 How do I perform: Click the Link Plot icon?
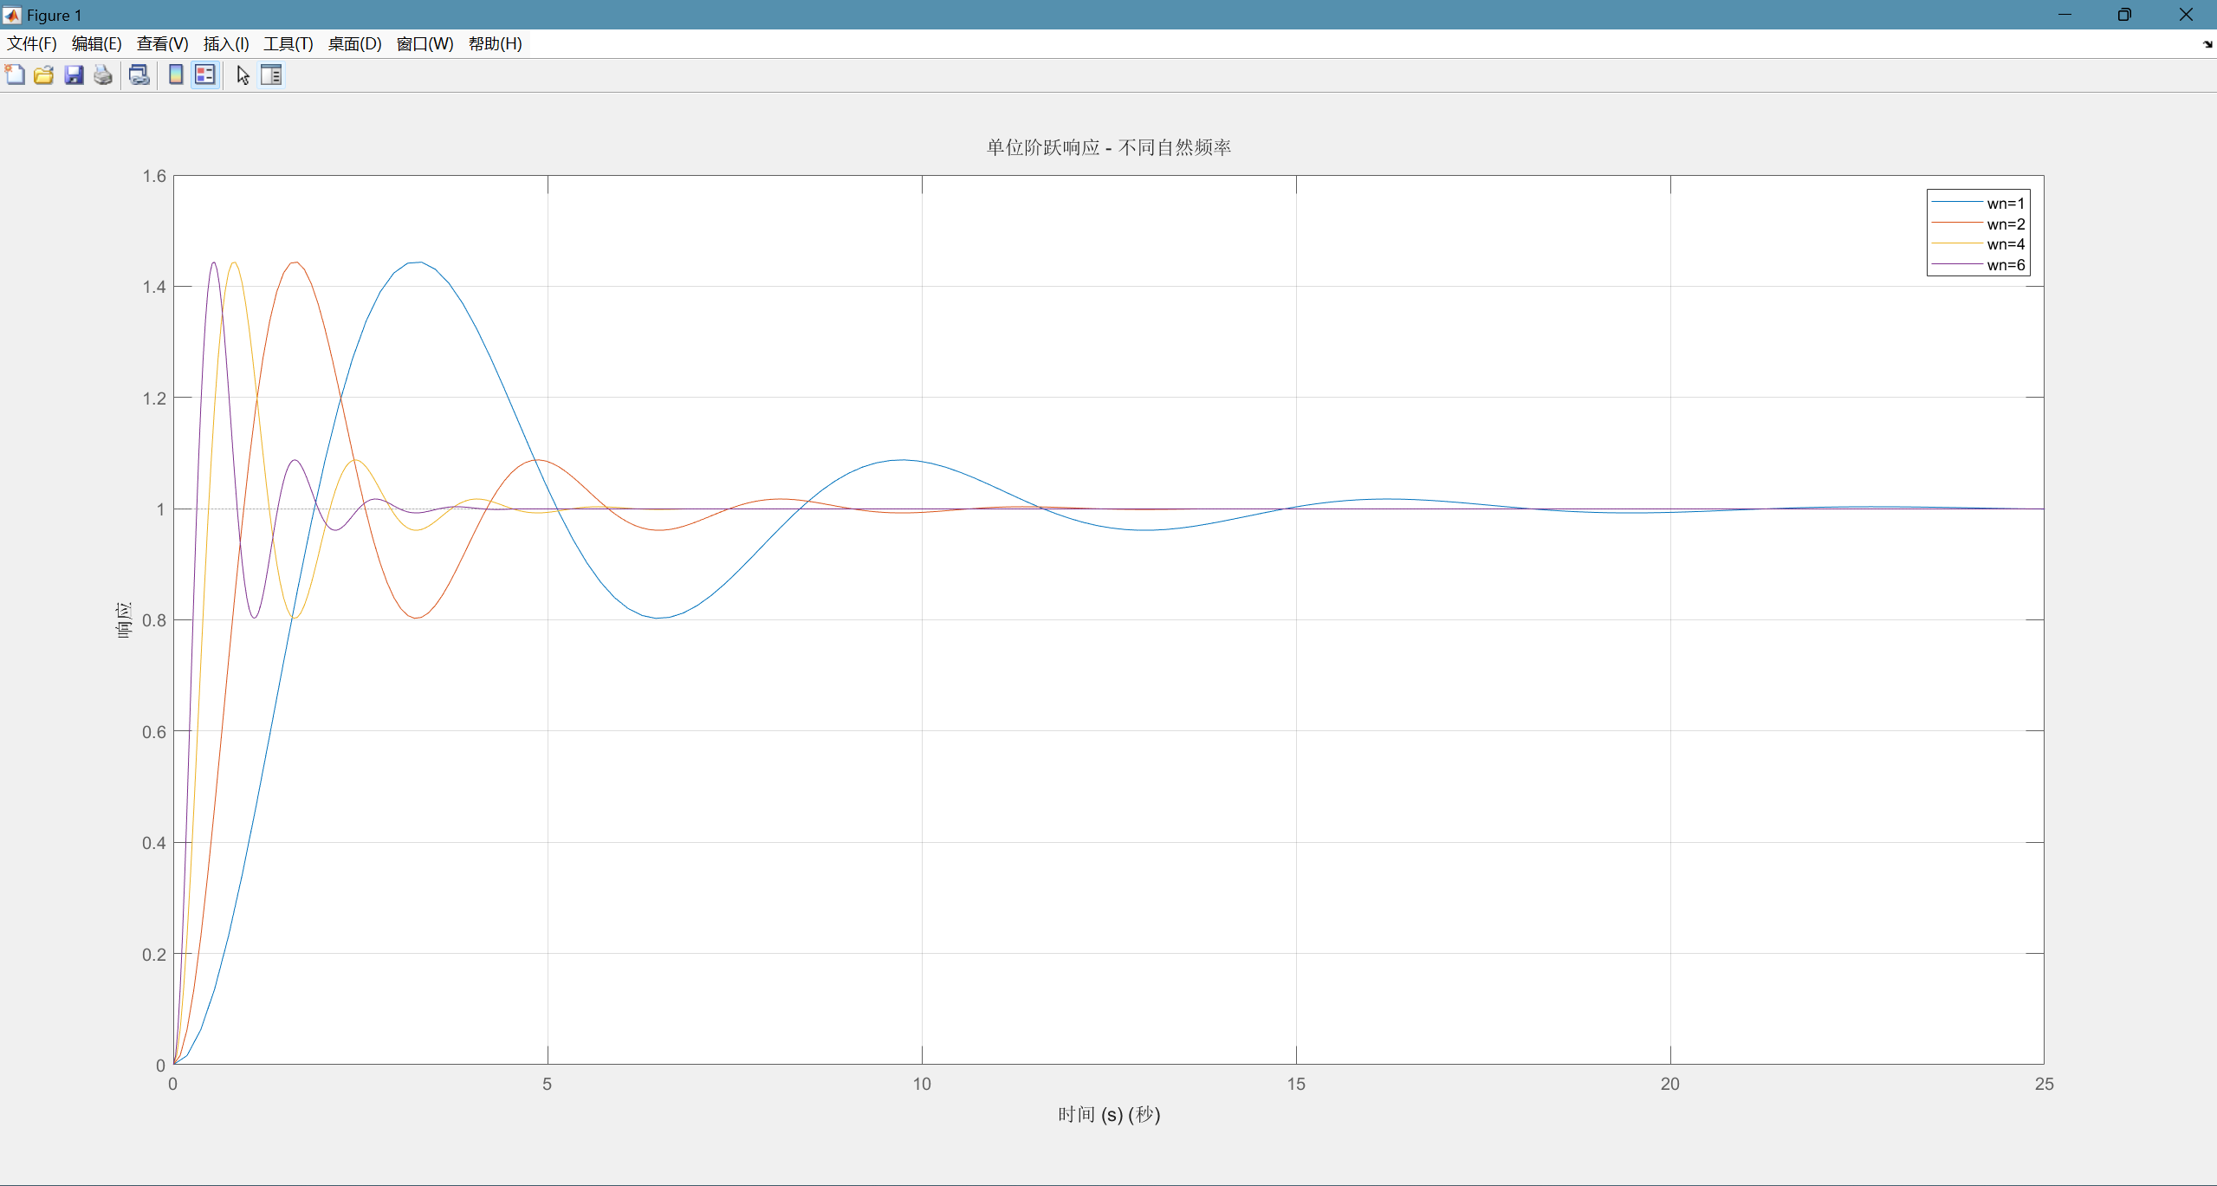click(139, 75)
